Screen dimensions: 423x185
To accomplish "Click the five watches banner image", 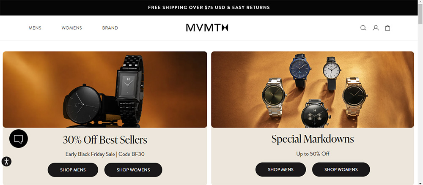I will tap(313, 90).
